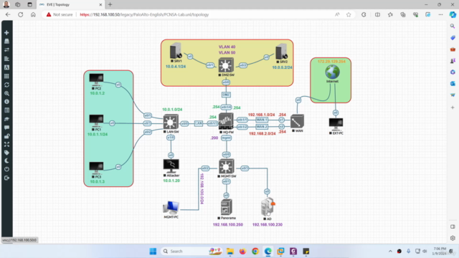This screenshot has height=258, width=459.
Task: Select the PC2 computer node
Action: [96, 80]
